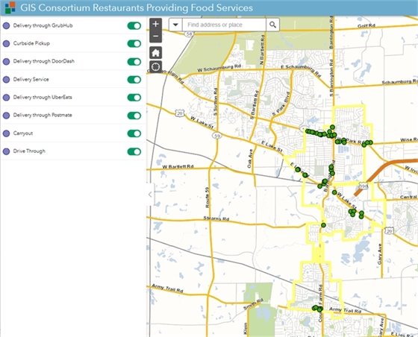The image size is (418, 337).
Task: Click the Route 58 highway shield
Action: click(x=189, y=34)
